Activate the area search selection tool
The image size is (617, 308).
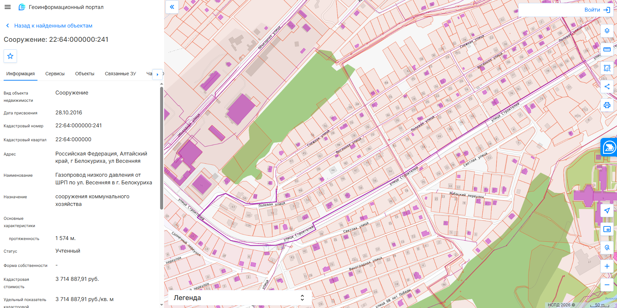point(607,68)
